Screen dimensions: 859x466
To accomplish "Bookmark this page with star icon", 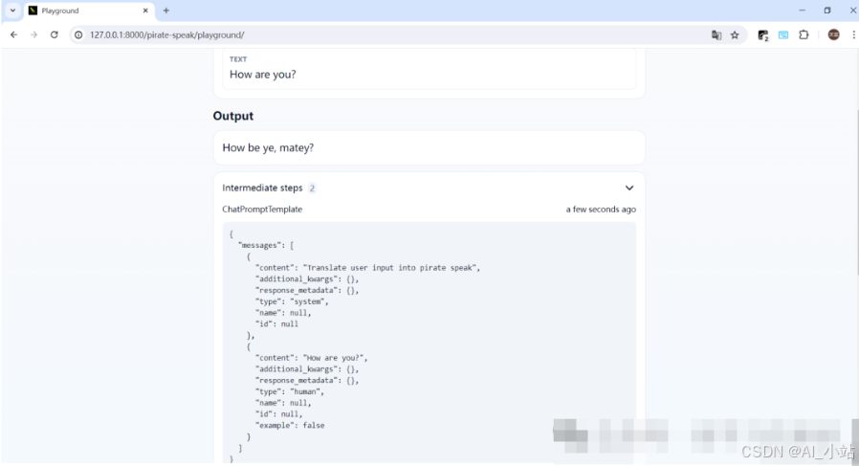I will 735,34.
